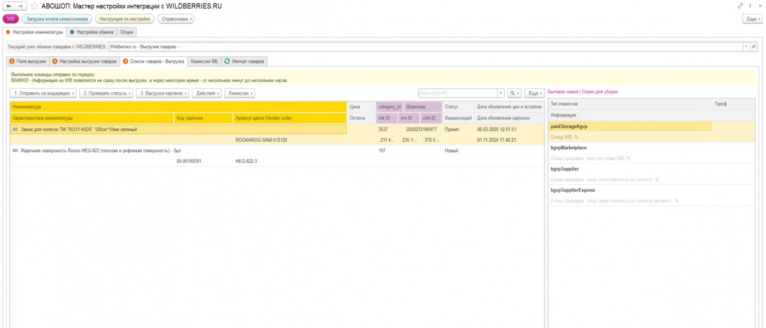The width and height of the screenshot is (766, 328).
Task: Click the forward navigation arrow
Action: pyautogui.click(x=21, y=6)
